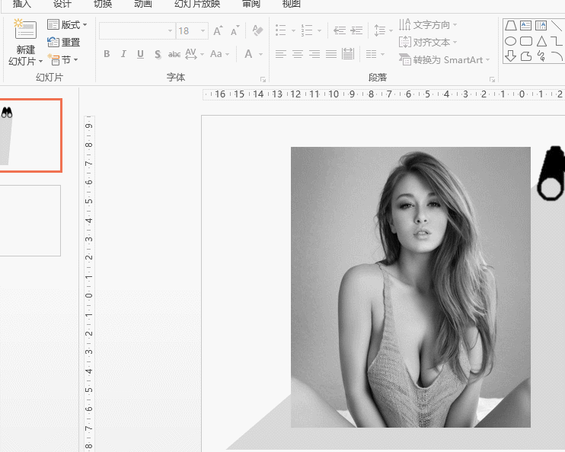
Task: Toggle italic text formatting
Action: [x=123, y=54]
